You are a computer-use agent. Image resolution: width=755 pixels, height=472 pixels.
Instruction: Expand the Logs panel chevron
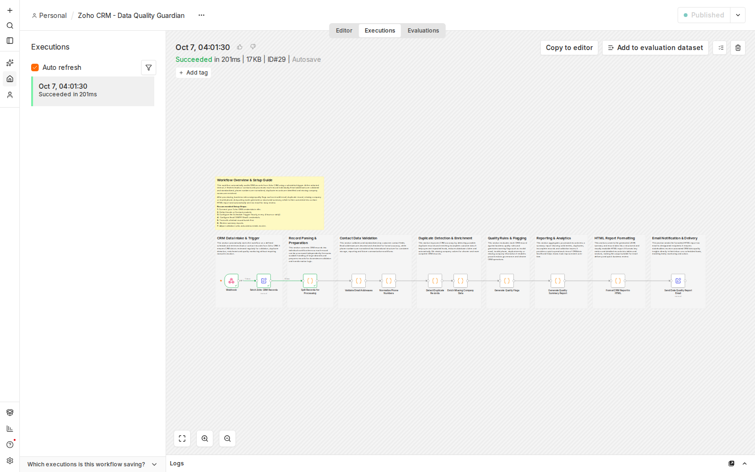click(x=745, y=464)
